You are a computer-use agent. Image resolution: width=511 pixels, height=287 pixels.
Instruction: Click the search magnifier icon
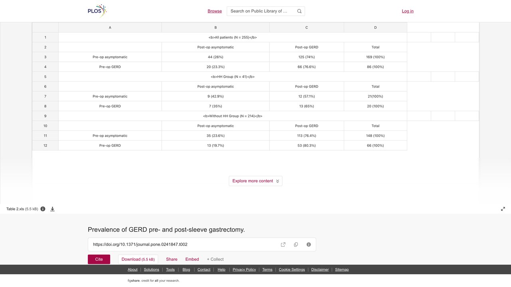[299, 11]
